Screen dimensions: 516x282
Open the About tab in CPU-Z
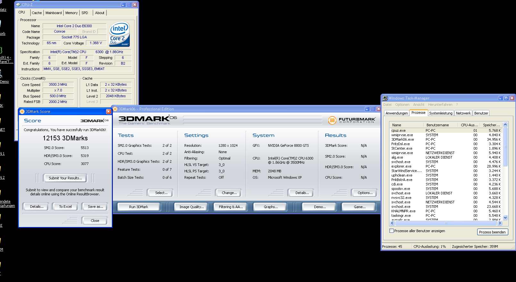(100, 13)
